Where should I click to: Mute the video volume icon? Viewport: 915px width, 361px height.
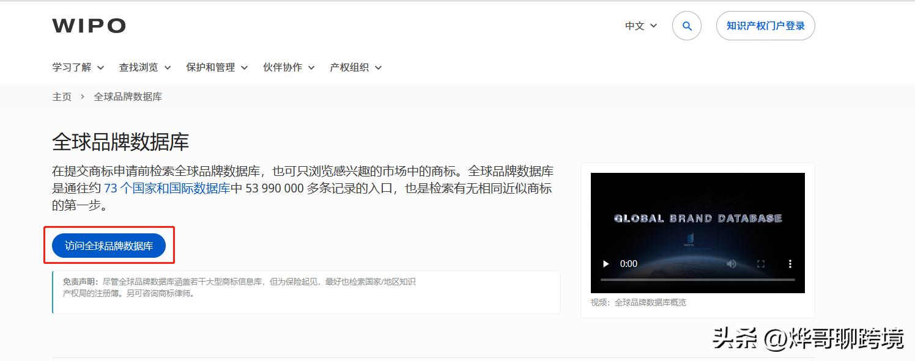pyautogui.click(x=732, y=264)
